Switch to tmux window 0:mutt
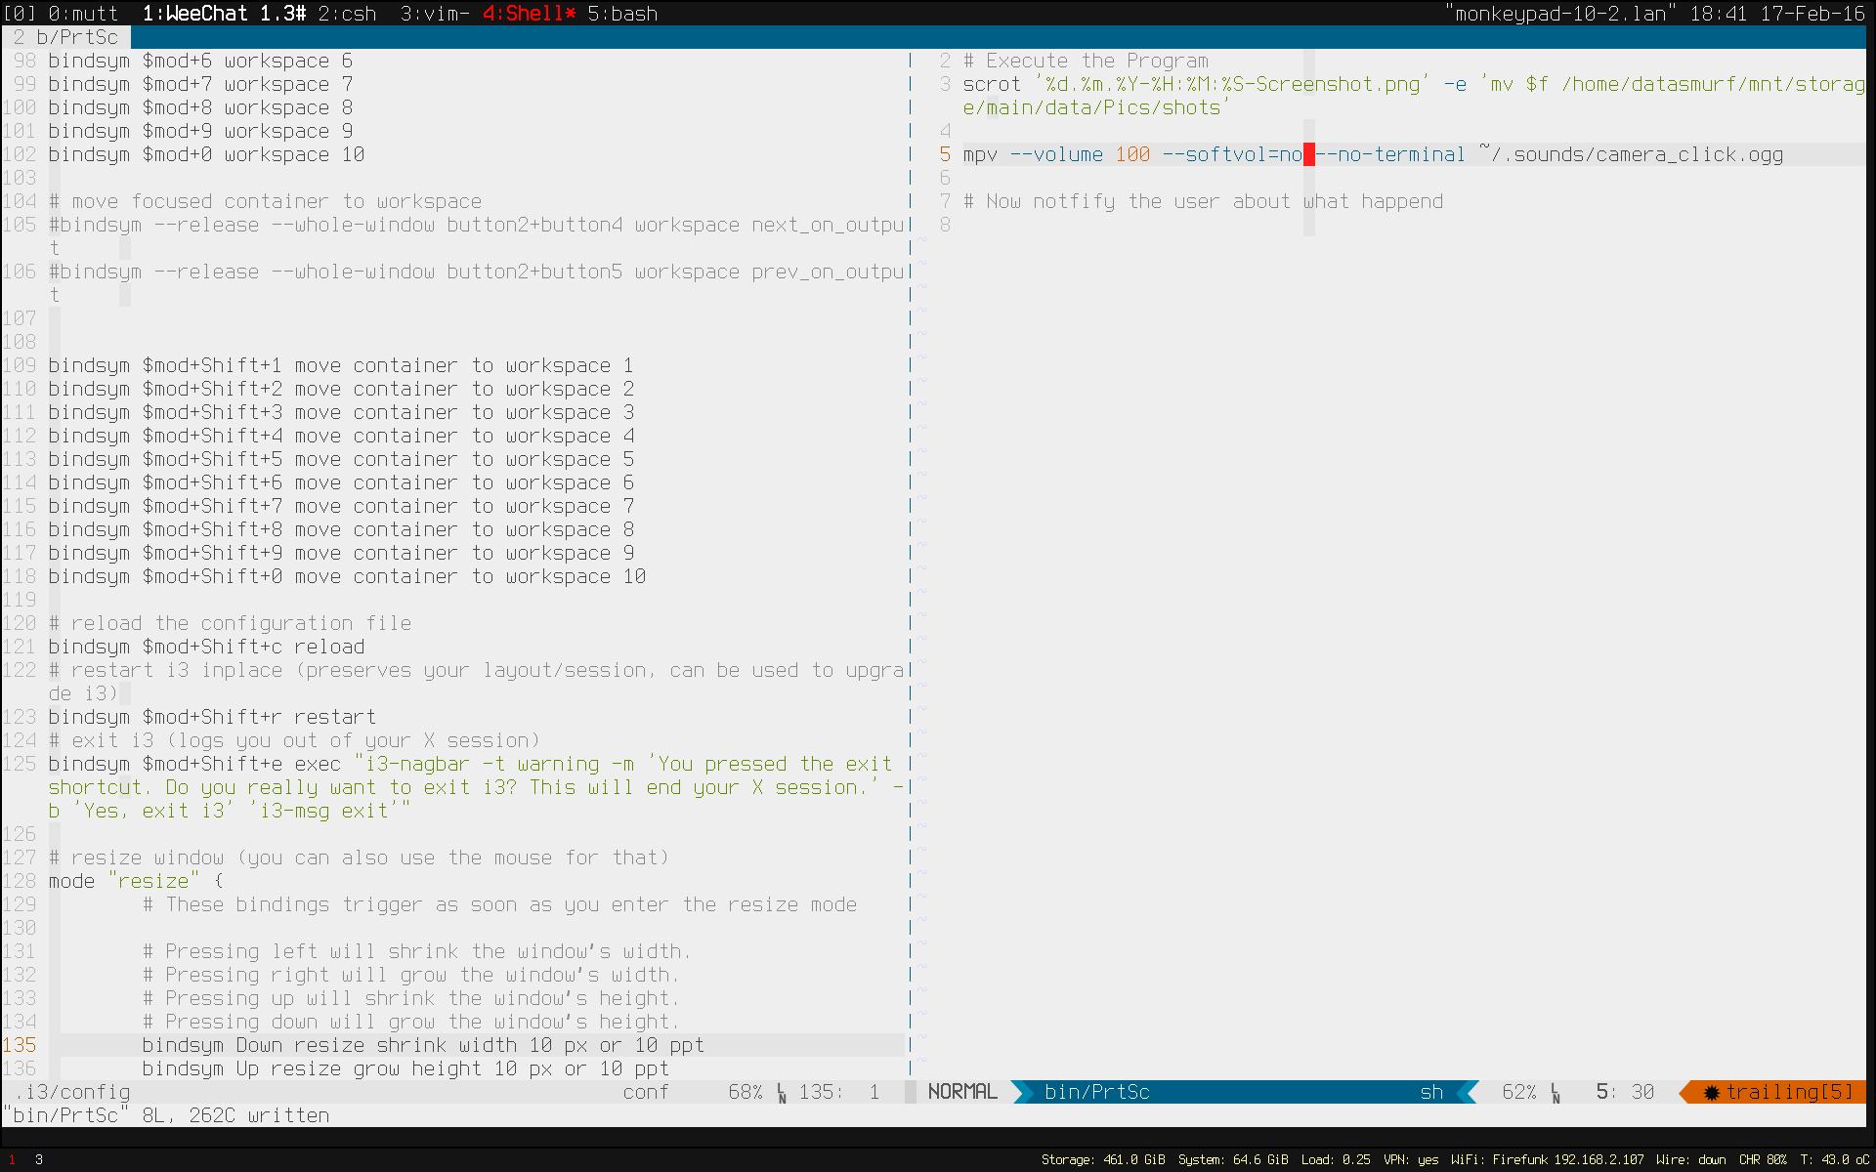Screen dimensions: 1876x1172 [x=83, y=14]
